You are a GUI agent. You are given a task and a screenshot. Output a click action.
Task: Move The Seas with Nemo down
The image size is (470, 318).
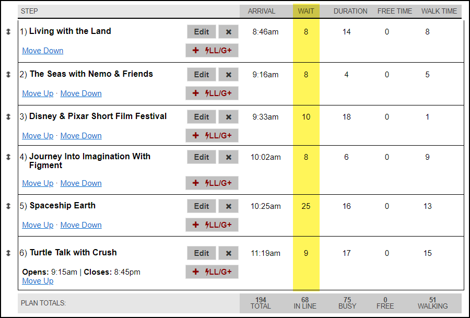tap(81, 93)
